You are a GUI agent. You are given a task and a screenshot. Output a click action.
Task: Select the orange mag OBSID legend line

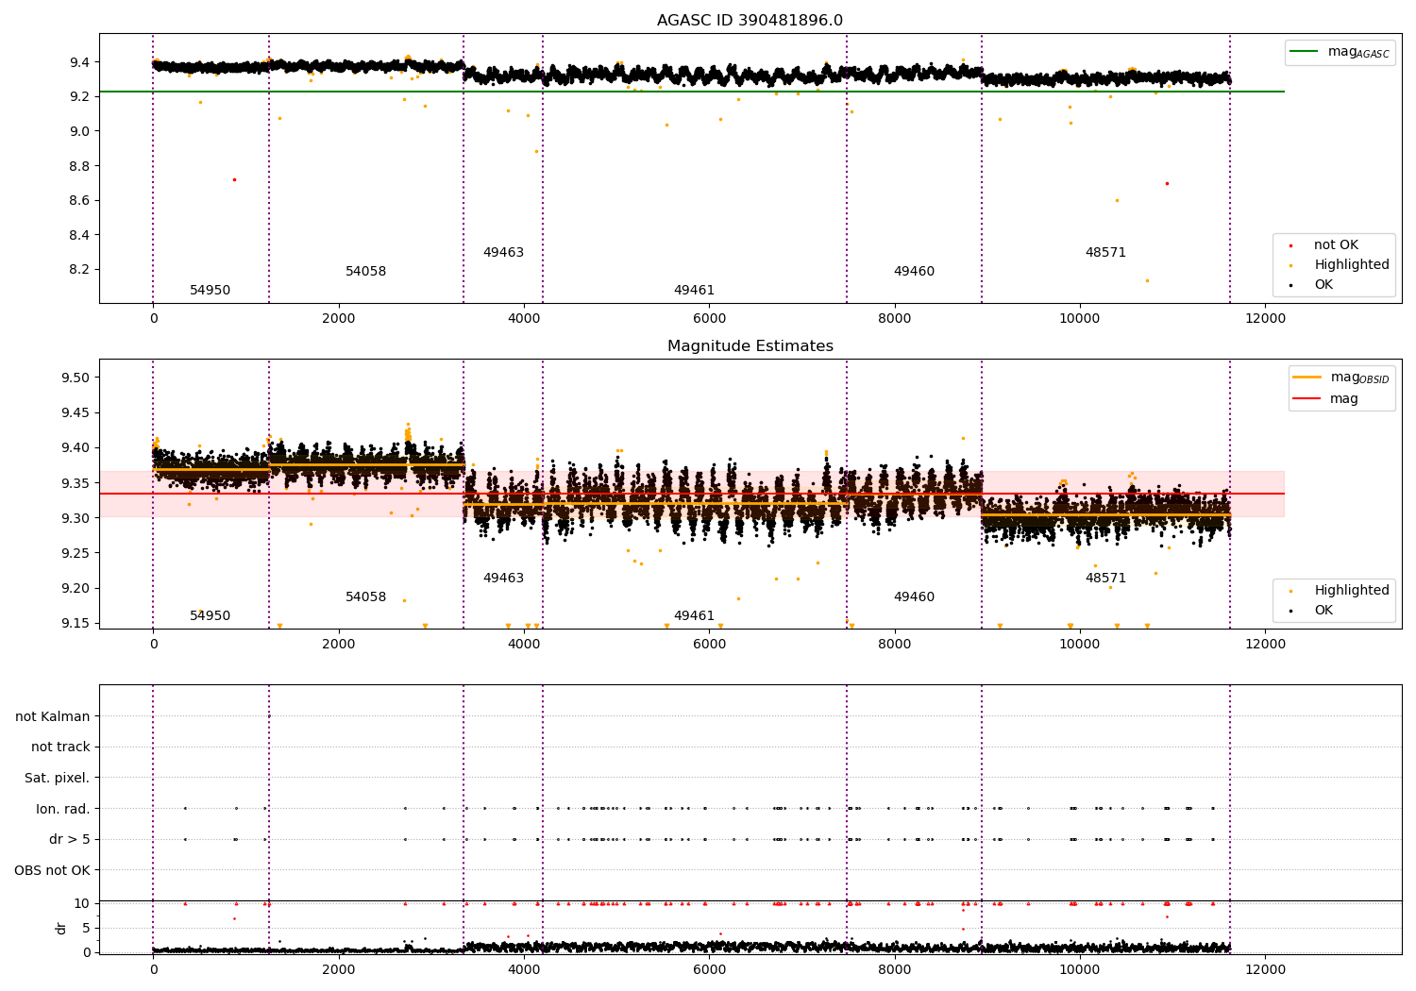point(1307,378)
